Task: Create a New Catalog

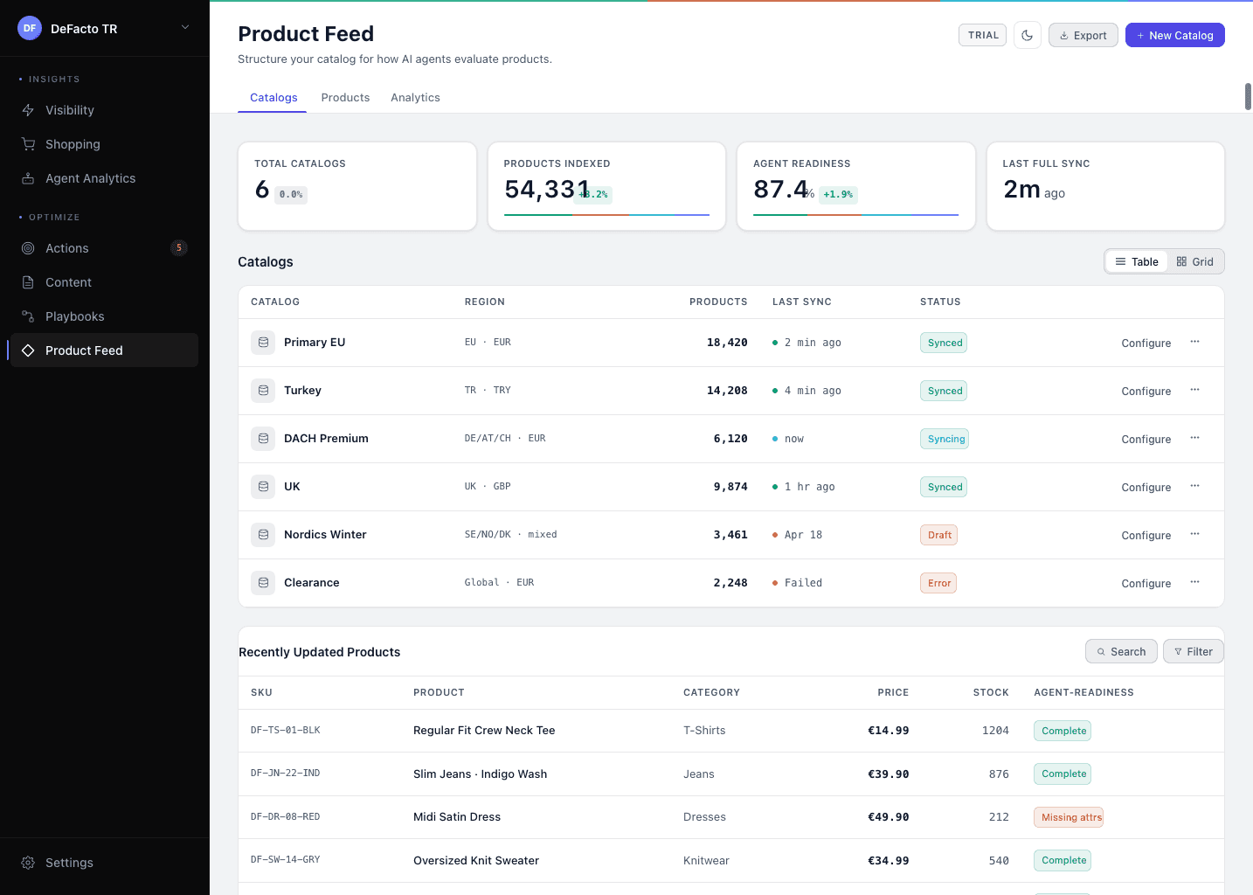Action: pos(1174,35)
